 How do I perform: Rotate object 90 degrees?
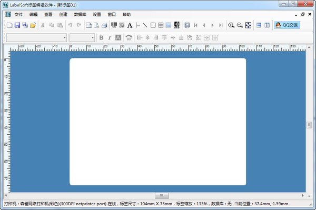[x=129, y=38]
